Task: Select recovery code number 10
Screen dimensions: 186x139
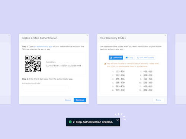Action: (148, 83)
